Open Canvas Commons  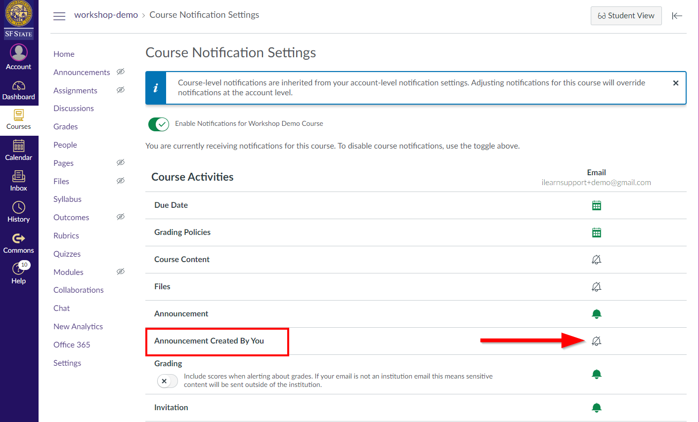19,243
